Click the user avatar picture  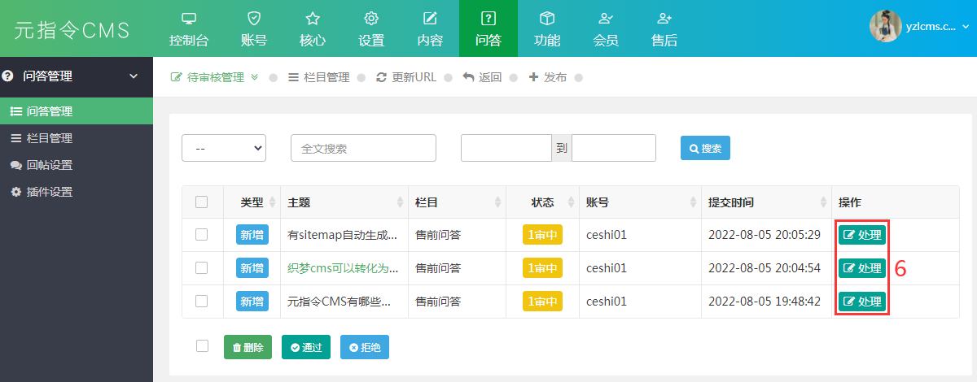point(885,26)
